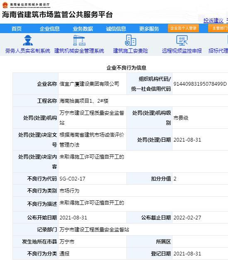
Task: Click the 海南省建筑市场监管公共服务平台 title
Action: point(58,14)
